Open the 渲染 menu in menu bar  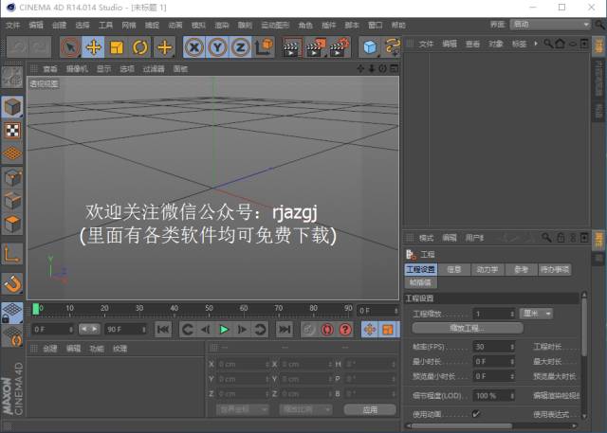(222, 24)
